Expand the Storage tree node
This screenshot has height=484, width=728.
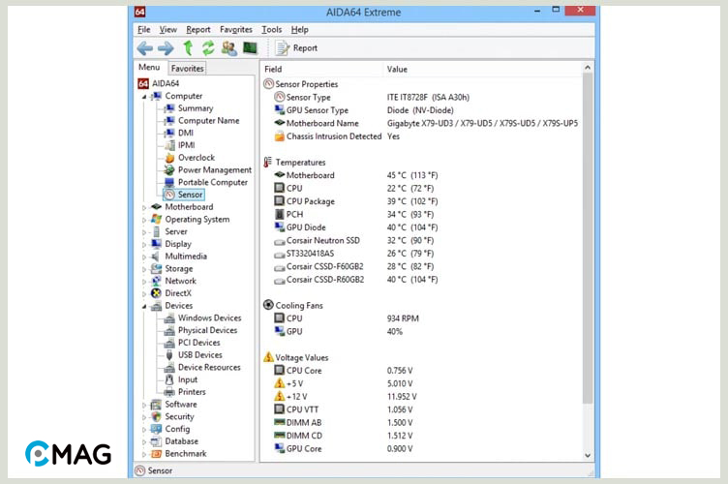[x=144, y=269]
